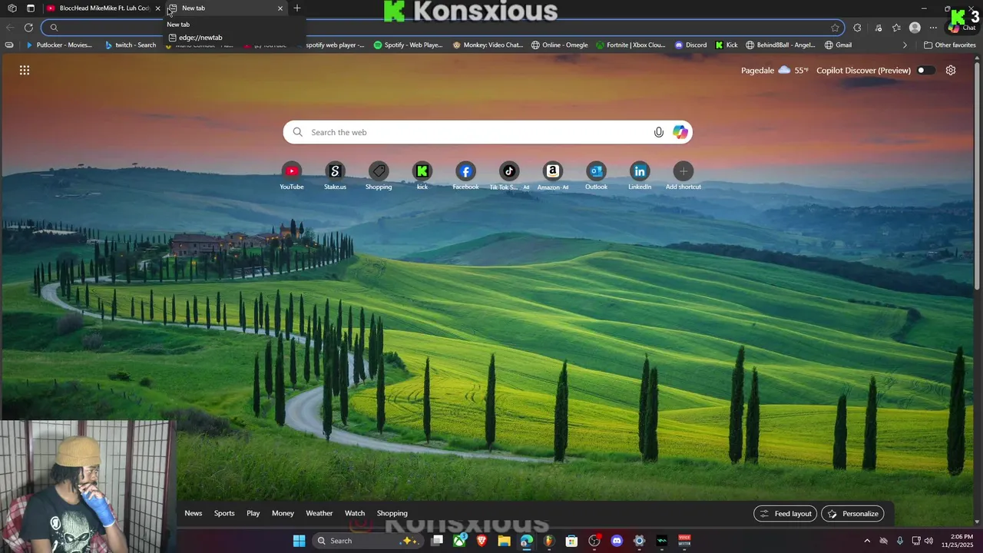Open Settings and more ellipsis menu
983x553 pixels.
[933, 28]
